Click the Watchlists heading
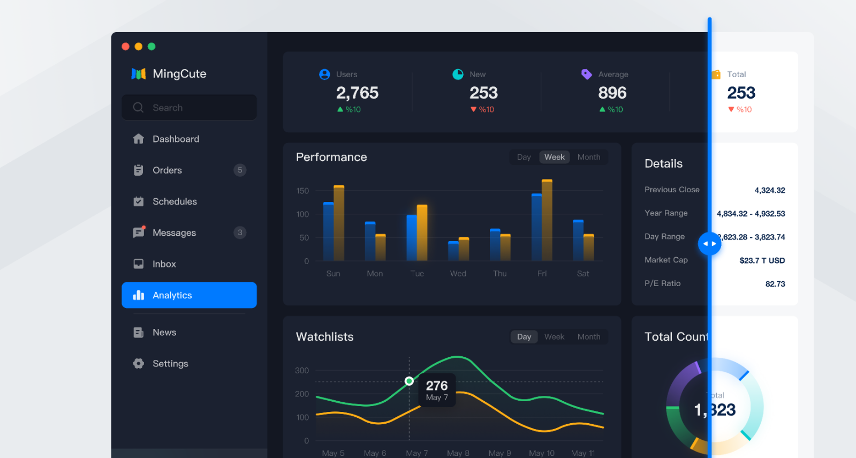The width and height of the screenshot is (856, 458). pos(325,337)
